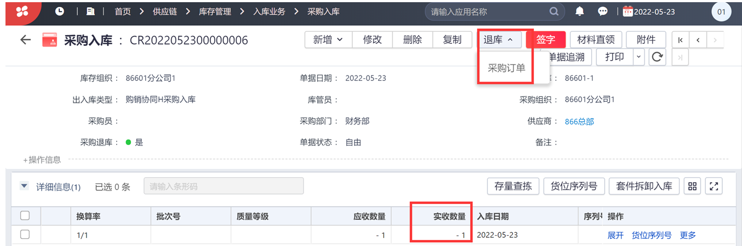The image size is (742, 246).
Task: Maximize the detail table with fullscreen icon
Action: point(714,186)
